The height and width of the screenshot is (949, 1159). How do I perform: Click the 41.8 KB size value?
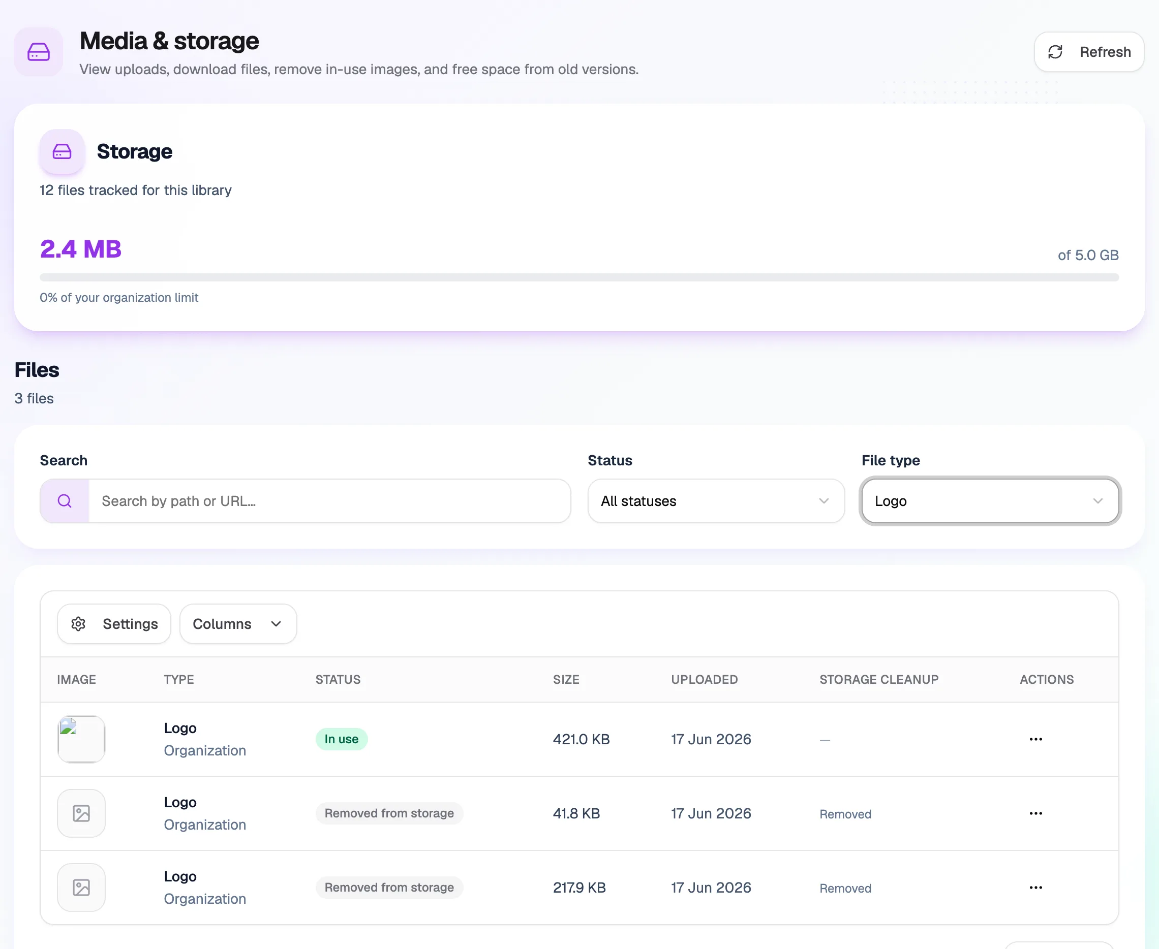click(576, 813)
